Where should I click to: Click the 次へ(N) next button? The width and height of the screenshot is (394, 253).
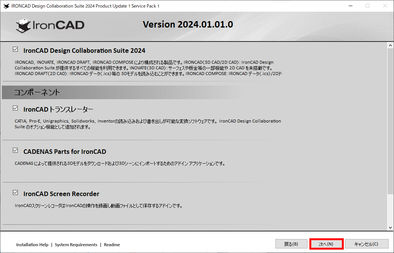point(326,244)
